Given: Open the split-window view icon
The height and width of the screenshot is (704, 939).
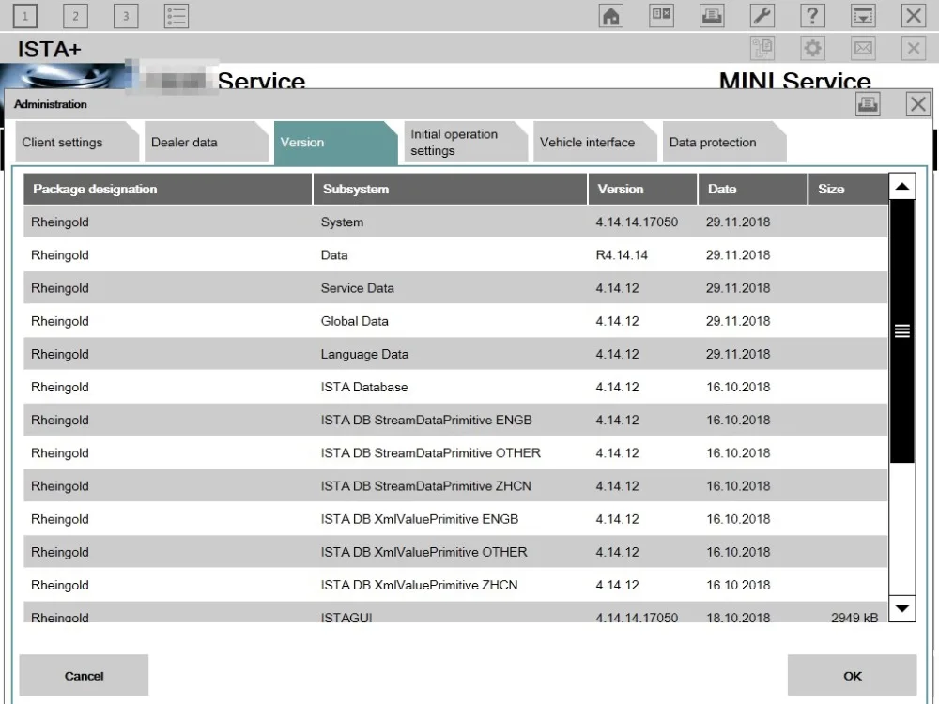Looking at the screenshot, I should tap(661, 16).
